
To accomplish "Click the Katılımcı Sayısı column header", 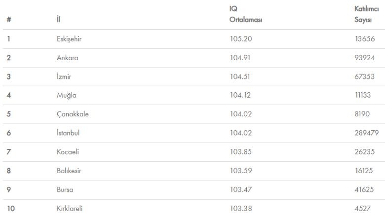I will tap(367, 14).
